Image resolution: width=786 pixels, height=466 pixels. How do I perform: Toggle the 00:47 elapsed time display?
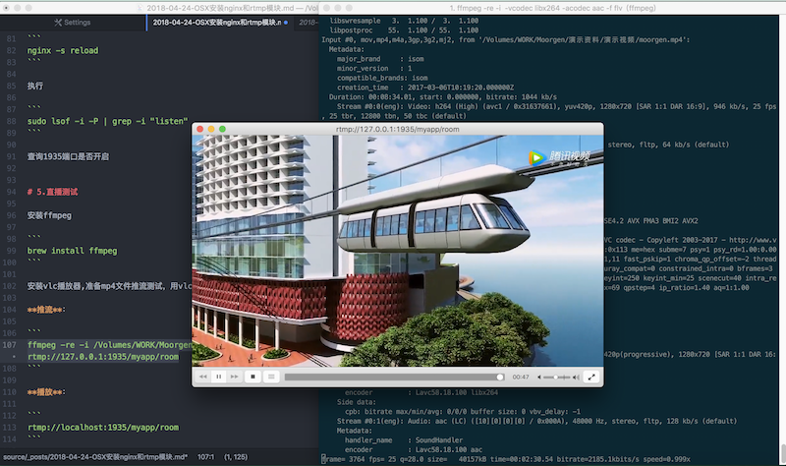[521, 377]
